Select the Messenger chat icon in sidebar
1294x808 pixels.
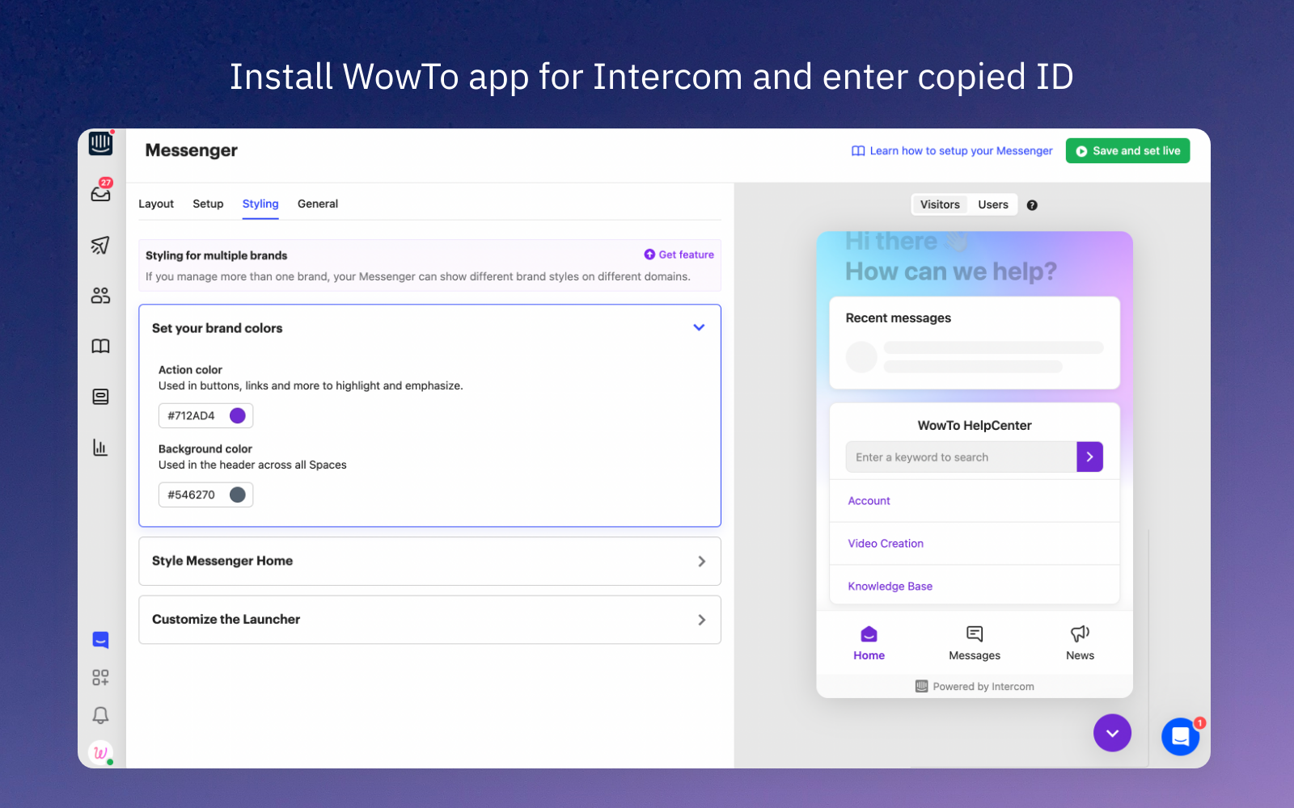click(100, 639)
